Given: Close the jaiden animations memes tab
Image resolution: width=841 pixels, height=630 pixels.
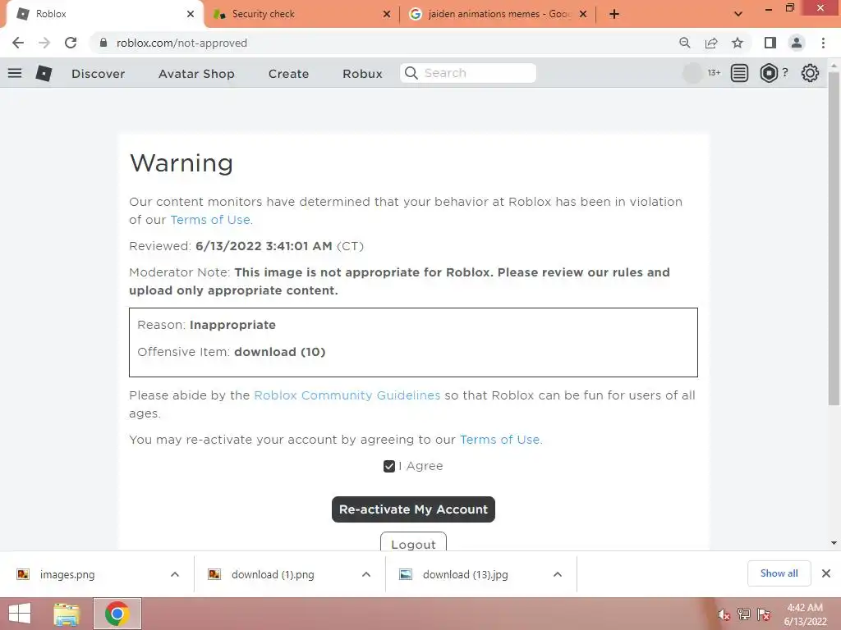Looking at the screenshot, I should (583, 14).
